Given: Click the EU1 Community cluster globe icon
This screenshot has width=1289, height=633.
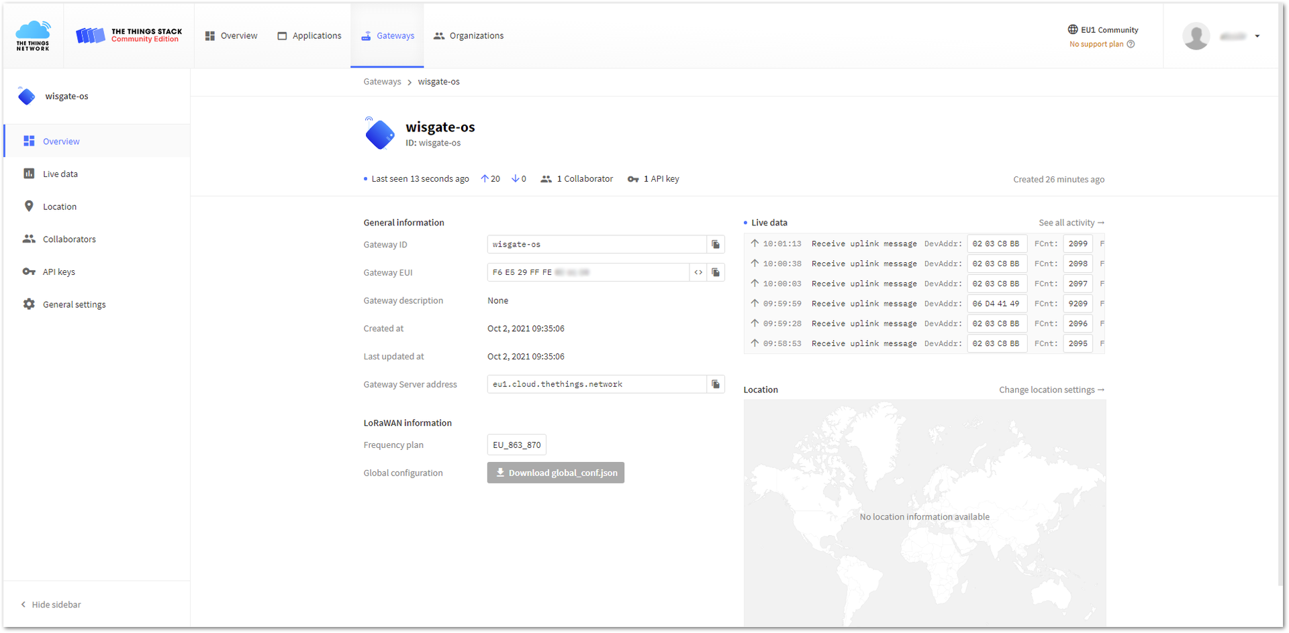Looking at the screenshot, I should (x=1073, y=30).
